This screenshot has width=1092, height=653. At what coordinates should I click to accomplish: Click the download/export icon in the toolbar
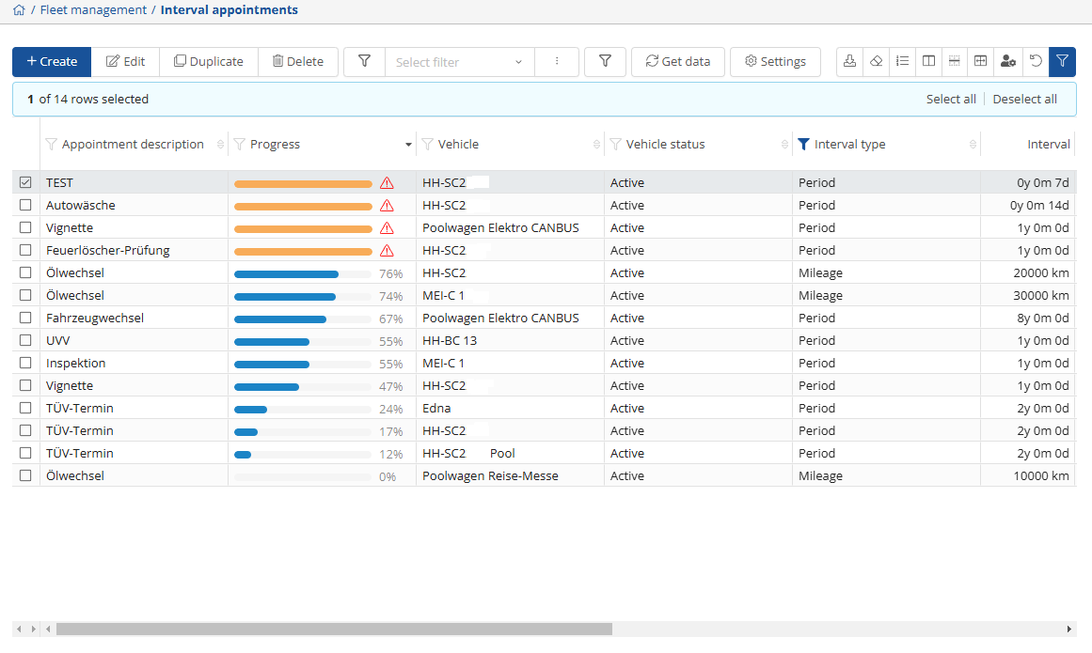pyautogui.click(x=849, y=61)
